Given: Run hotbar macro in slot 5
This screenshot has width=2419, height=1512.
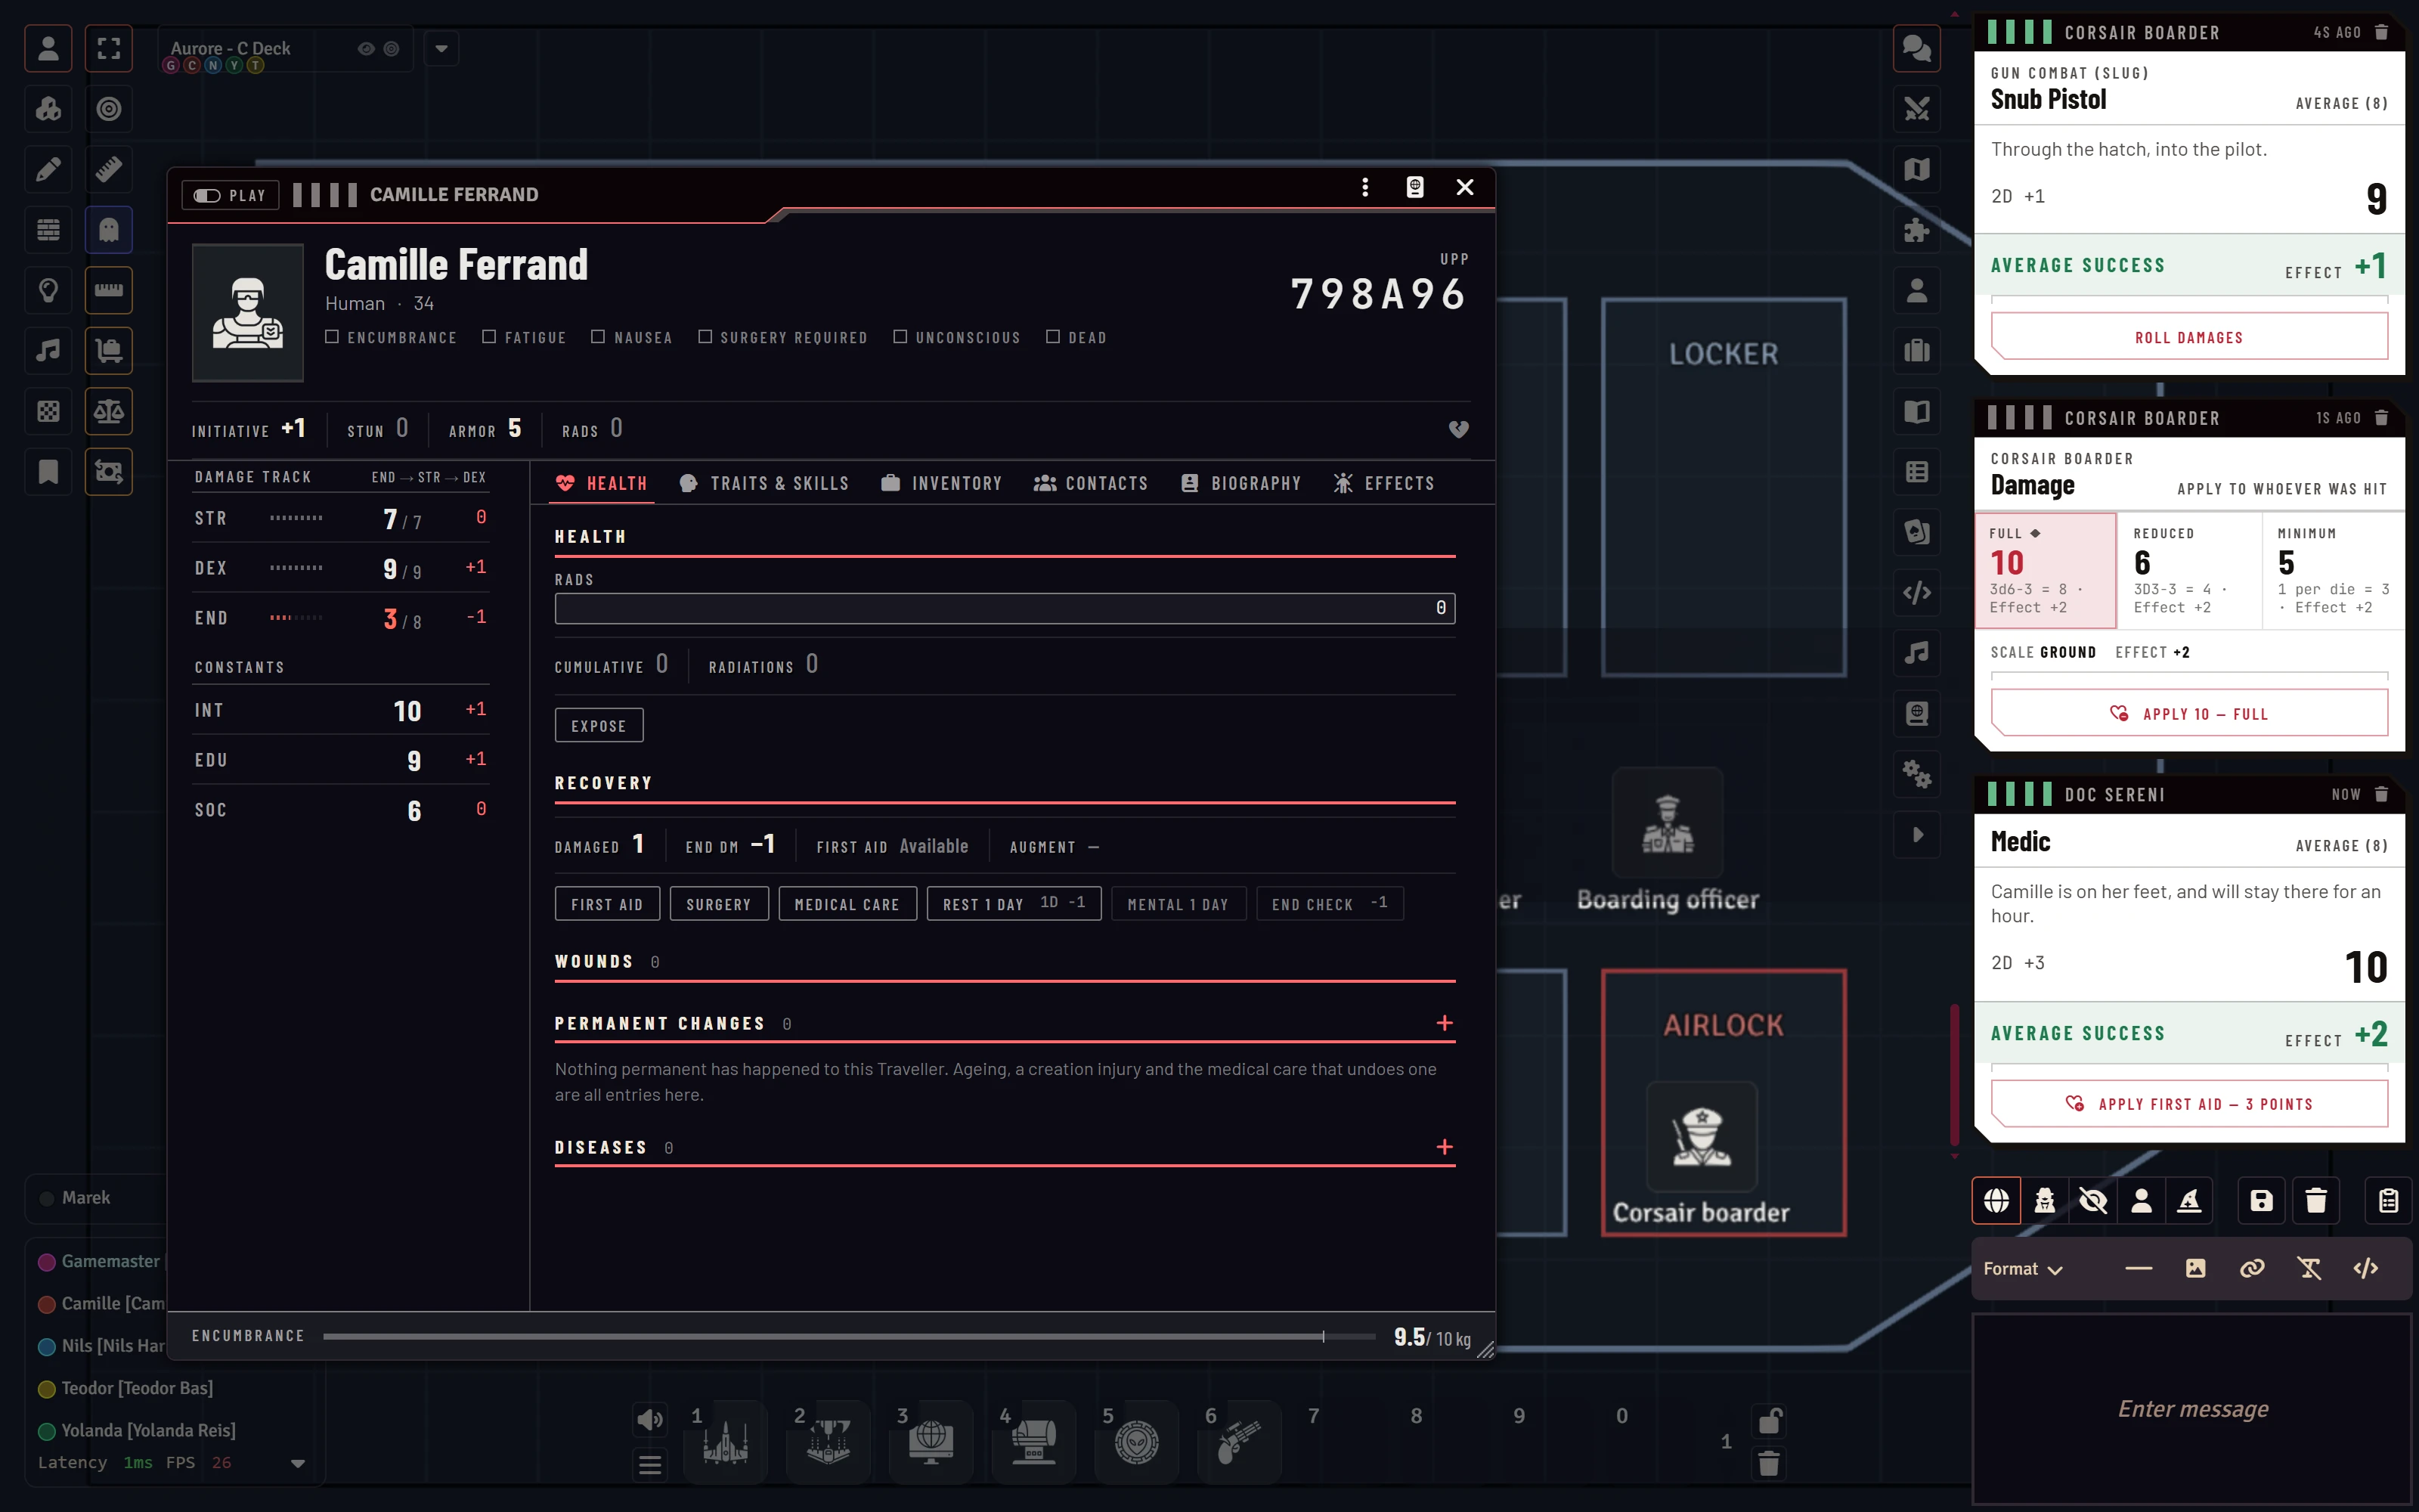Looking at the screenshot, I should [x=1136, y=1442].
